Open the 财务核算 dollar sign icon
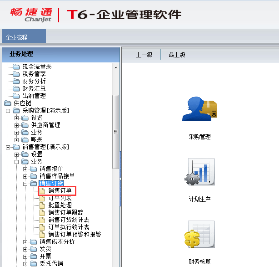 [200, 236]
